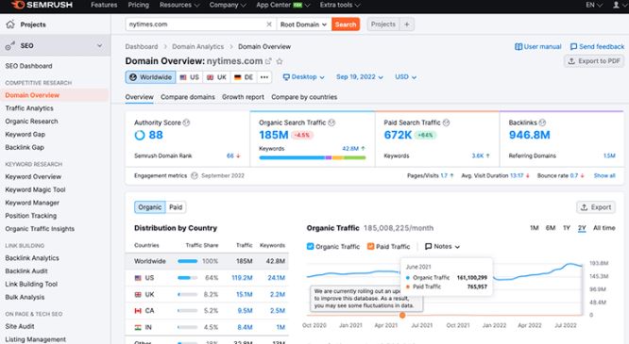This screenshot has width=629, height=344.
Task: Select the Worldwide globe filter
Action: point(150,77)
